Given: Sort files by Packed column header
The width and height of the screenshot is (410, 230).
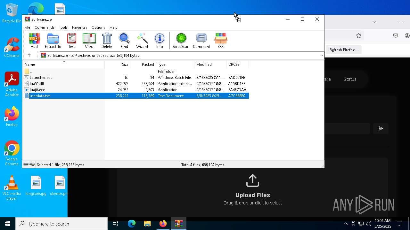Looking at the screenshot, I should [143, 64].
